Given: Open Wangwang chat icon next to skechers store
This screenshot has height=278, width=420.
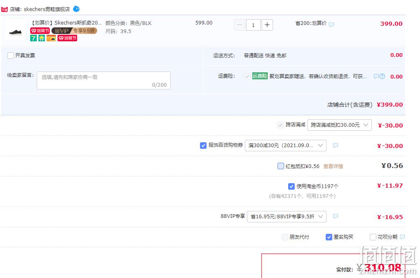Looking at the screenshot, I should point(76,9).
